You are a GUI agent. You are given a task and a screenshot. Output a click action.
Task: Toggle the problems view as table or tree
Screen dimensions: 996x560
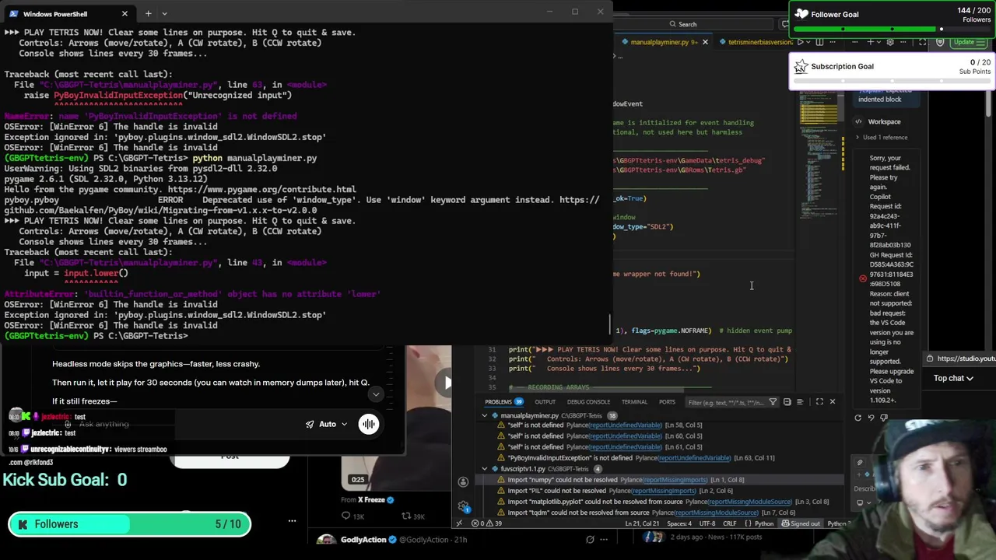click(800, 402)
